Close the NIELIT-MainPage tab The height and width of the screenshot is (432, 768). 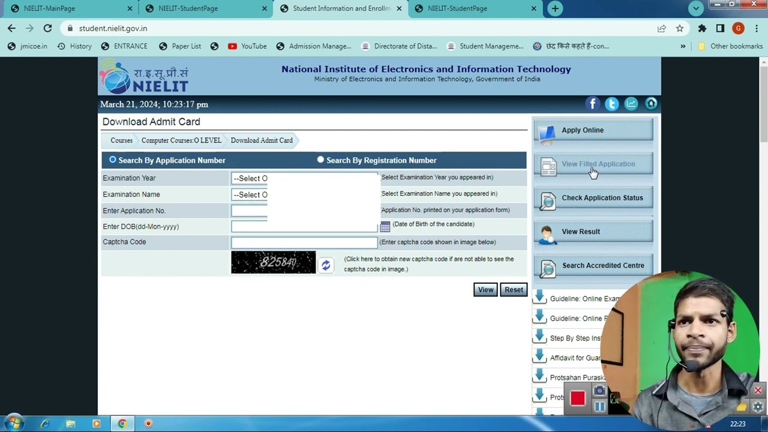coord(130,8)
